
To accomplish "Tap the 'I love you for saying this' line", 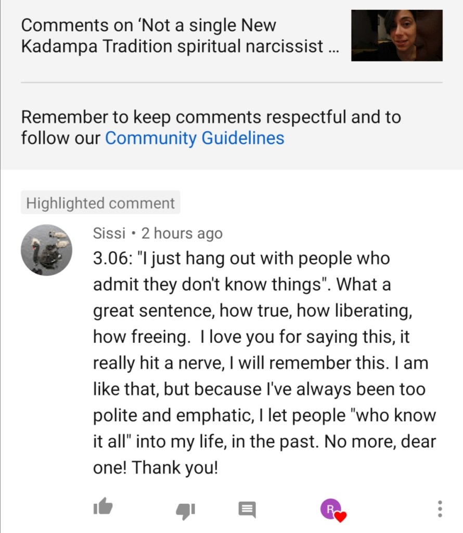I will (x=297, y=337).
